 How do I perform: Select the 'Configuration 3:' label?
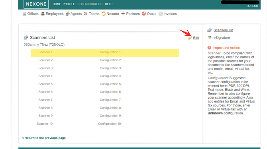pos(110,68)
